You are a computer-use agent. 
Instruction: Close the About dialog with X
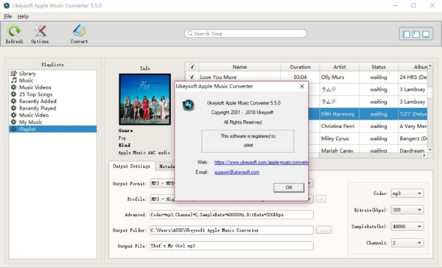302,86
